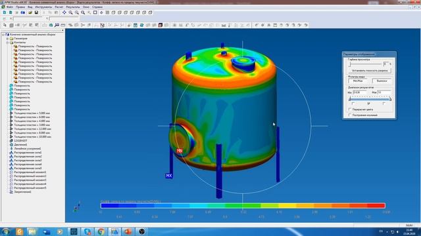Click the Open folder toolbar icon
This screenshot has width=421, height=236.
(30, 12)
